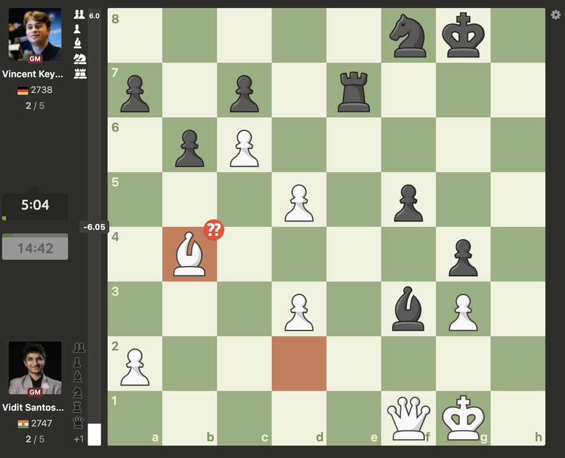Click the 5:04 clock for Black
565x458 pixels.
[x=35, y=205]
